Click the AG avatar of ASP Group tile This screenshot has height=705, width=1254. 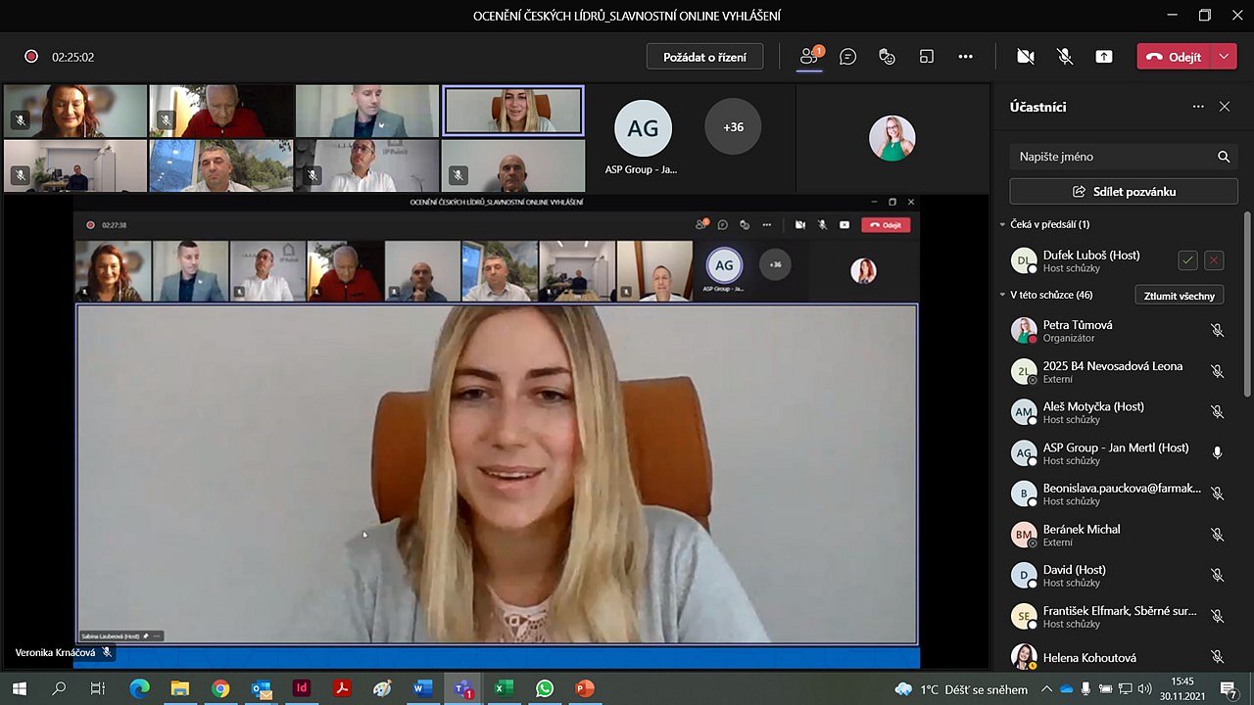[643, 128]
